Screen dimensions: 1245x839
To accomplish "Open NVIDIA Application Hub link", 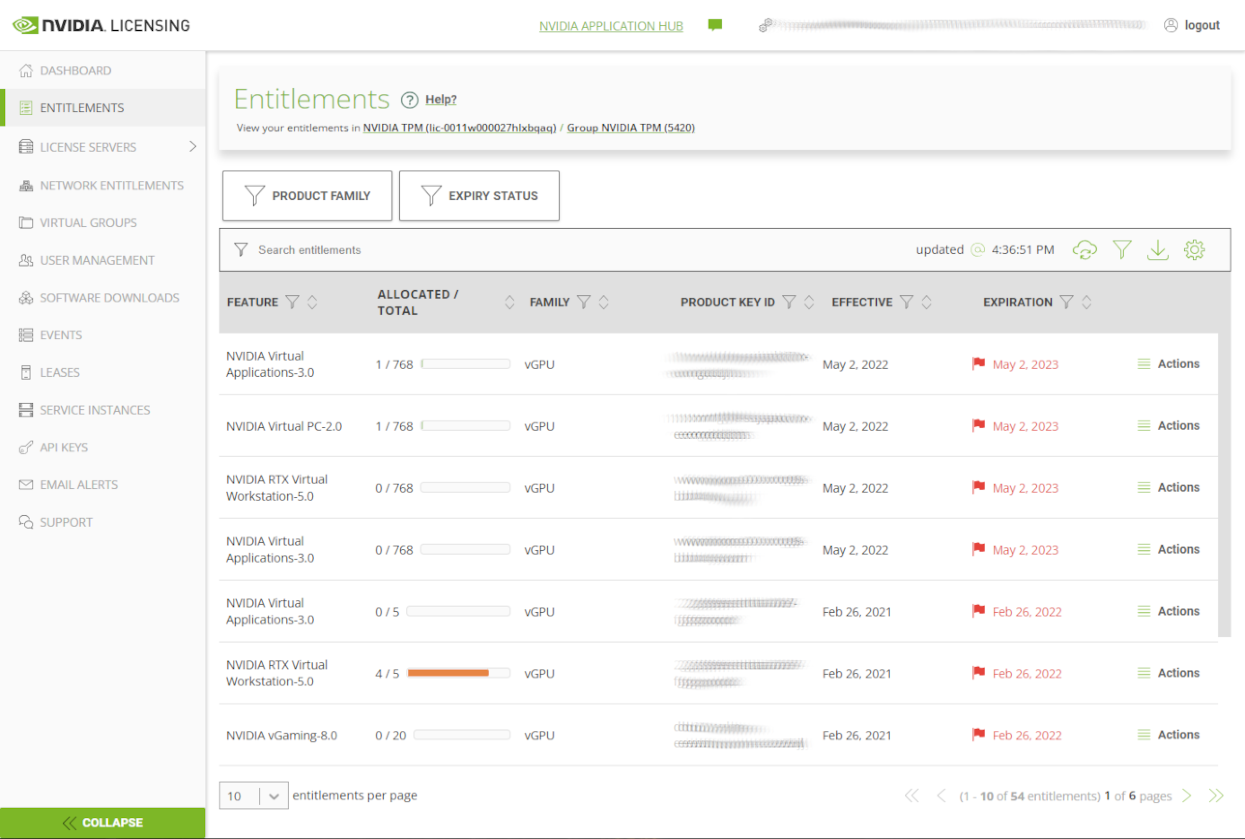I will [611, 26].
